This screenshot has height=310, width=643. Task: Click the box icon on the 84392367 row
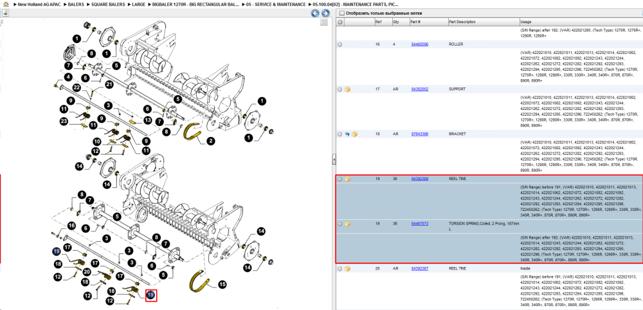tap(348, 269)
